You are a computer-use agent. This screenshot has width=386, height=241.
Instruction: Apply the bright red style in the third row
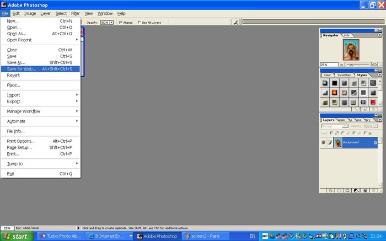point(373,102)
